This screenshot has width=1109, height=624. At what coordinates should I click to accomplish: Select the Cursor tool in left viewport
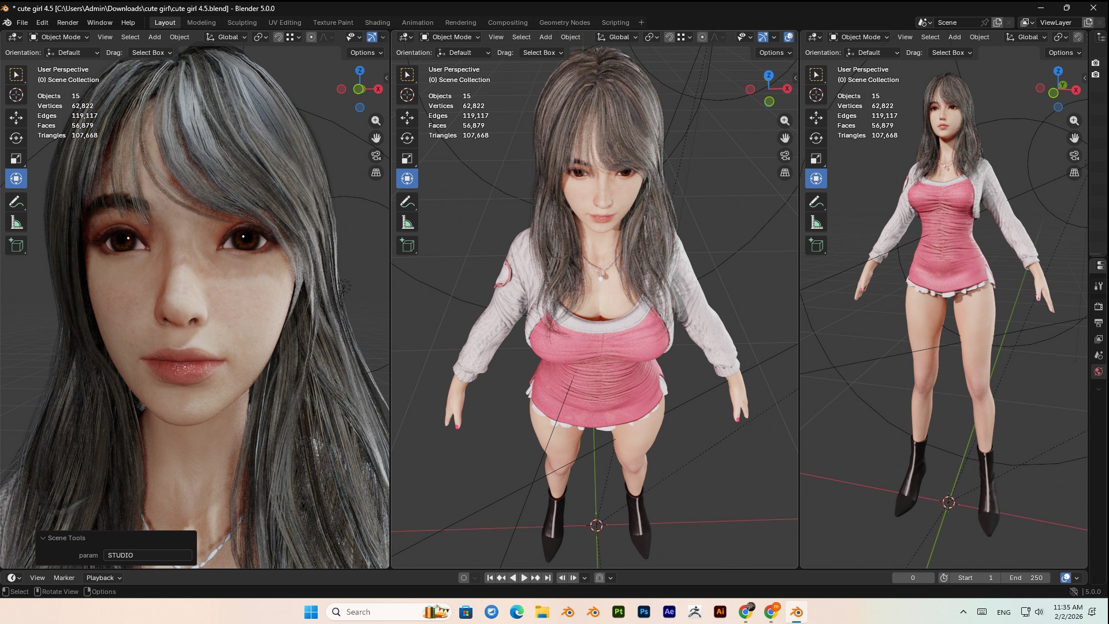(x=16, y=95)
